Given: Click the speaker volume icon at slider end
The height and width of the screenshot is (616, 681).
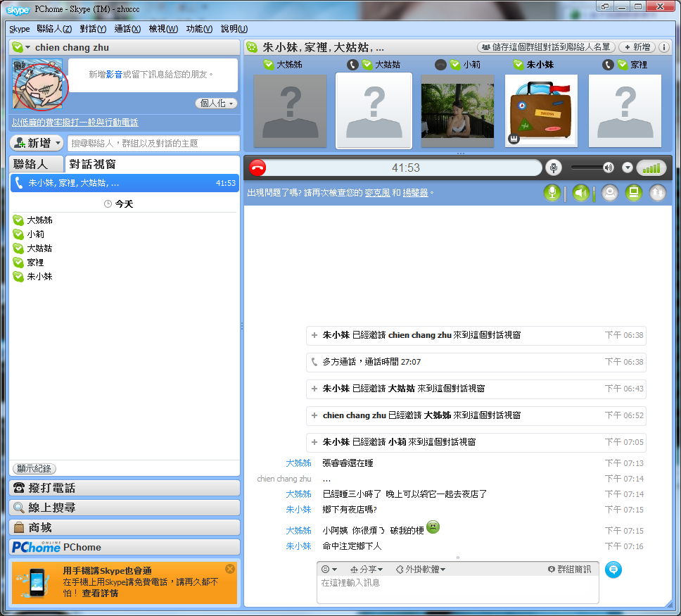Looking at the screenshot, I should pyautogui.click(x=609, y=168).
